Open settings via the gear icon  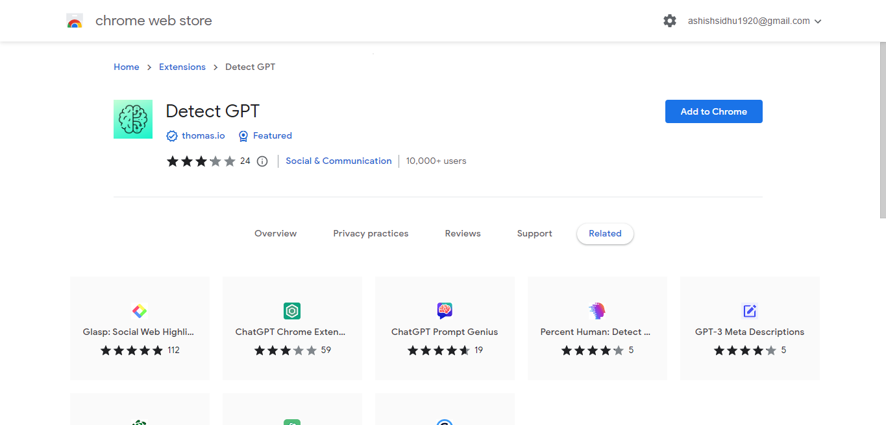click(x=670, y=21)
